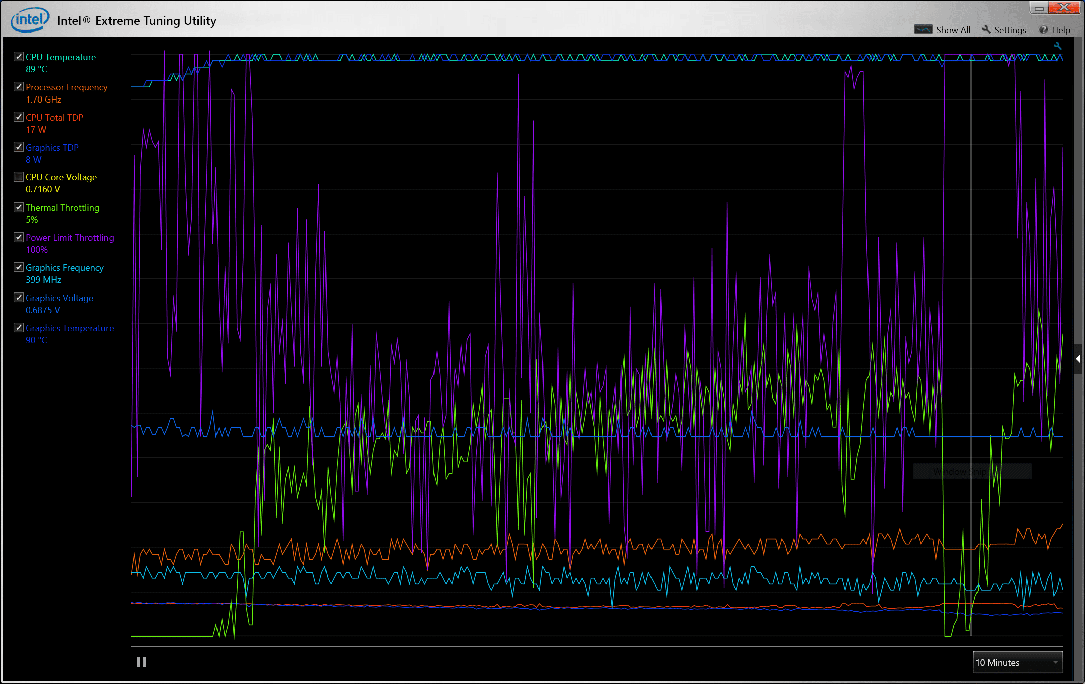The width and height of the screenshot is (1085, 684).
Task: Click the Help question mark icon
Action: click(1044, 30)
